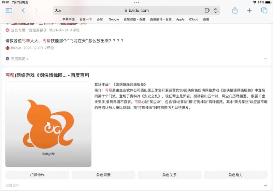Select the 角色关系 section button
Screen dimensions: 273x191
pyautogui.click(x=169, y=175)
